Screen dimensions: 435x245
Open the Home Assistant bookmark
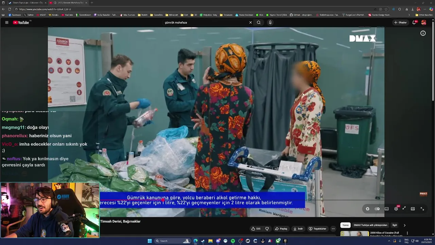pyautogui.click(x=244, y=15)
